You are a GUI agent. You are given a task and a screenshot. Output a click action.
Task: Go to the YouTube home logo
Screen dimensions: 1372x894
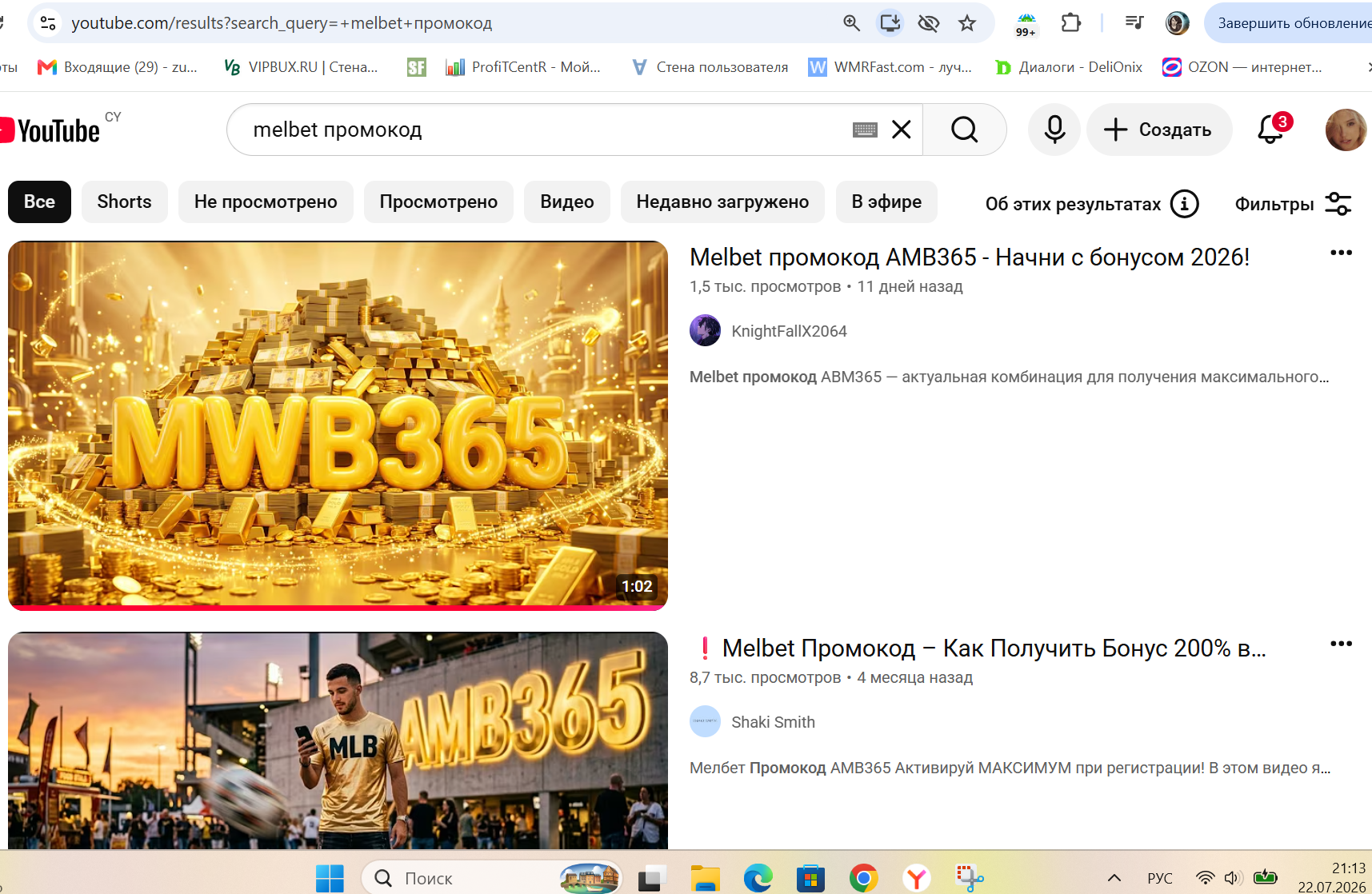50,130
